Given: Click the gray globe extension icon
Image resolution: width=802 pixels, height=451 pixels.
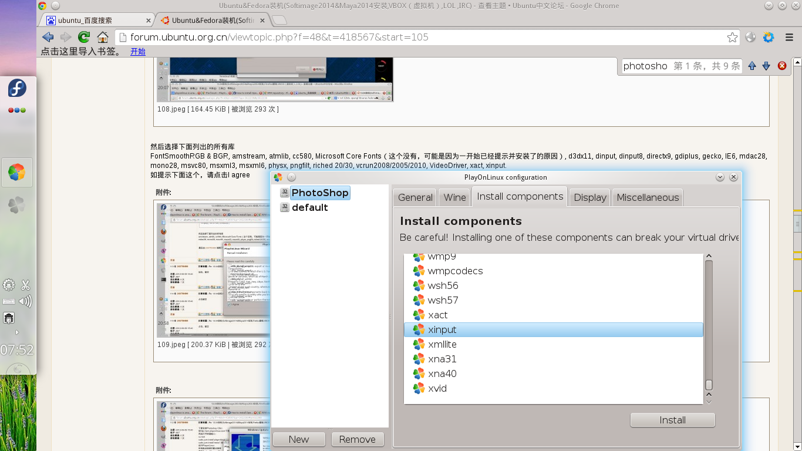Looking at the screenshot, I should (x=750, y=37).
